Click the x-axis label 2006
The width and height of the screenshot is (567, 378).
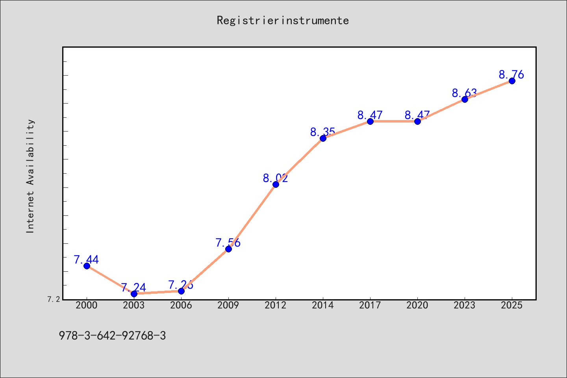pos(181,305)
